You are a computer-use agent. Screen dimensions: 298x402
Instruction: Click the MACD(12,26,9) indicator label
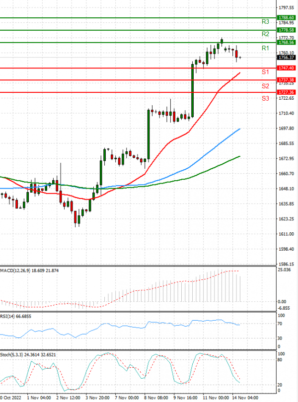tap(29, 270)
